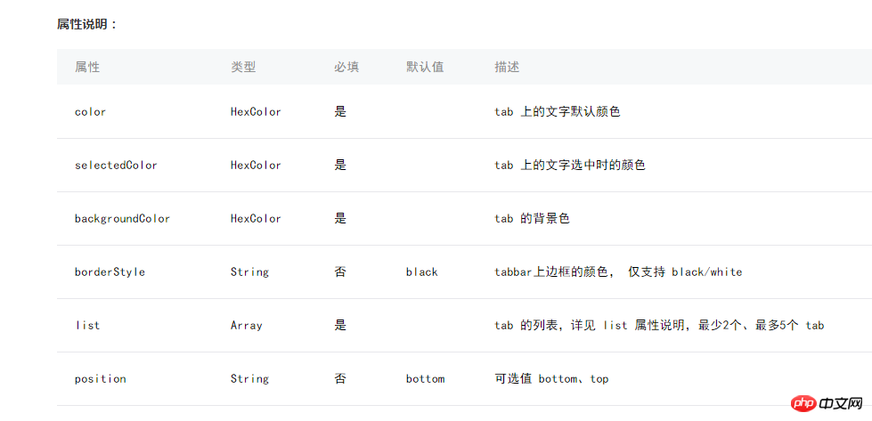
Task: Click the 属性说明 heading text
Action: (87, 24)
